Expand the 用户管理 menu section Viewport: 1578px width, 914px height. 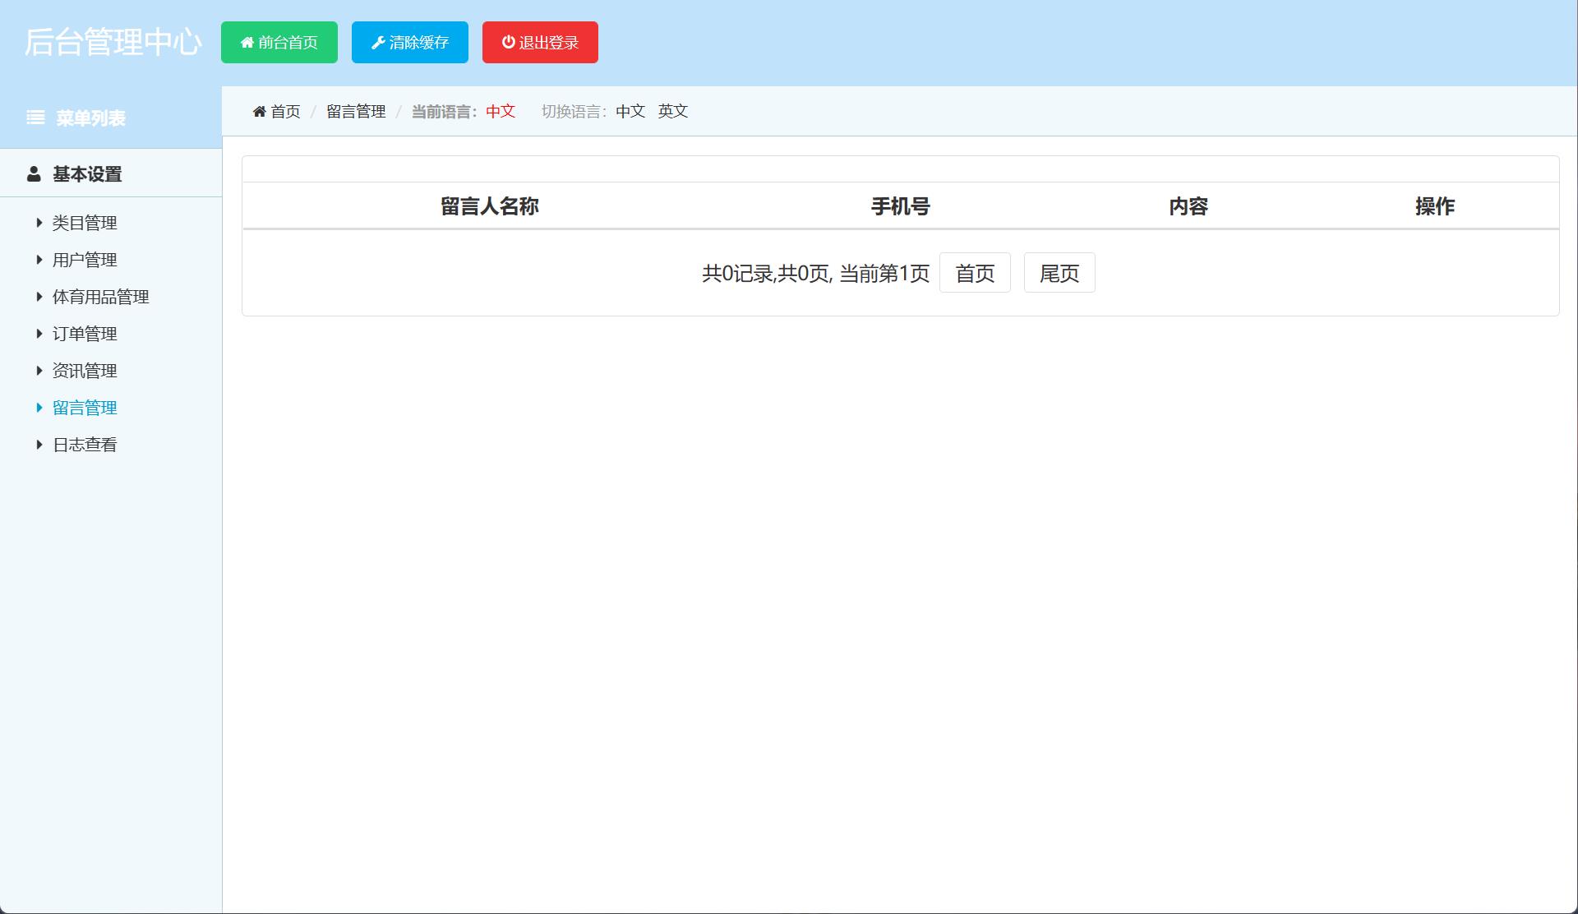point(84,260)
